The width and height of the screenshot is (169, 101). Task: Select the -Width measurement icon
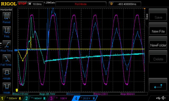click(x=7, y=87)
